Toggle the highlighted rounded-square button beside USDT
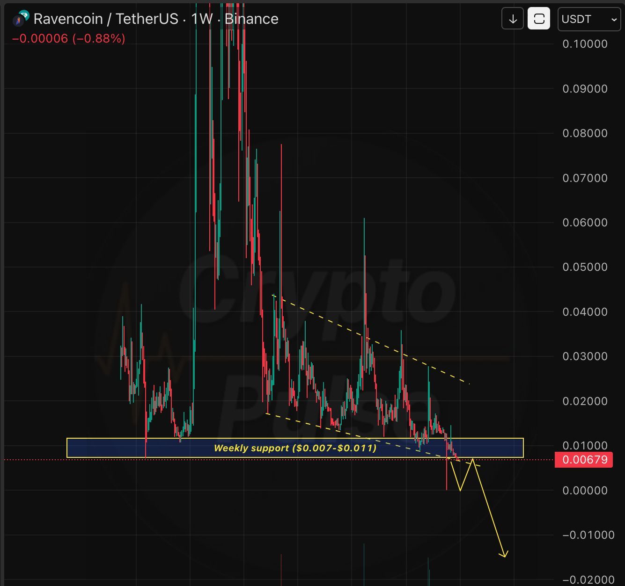 point(539,19)
